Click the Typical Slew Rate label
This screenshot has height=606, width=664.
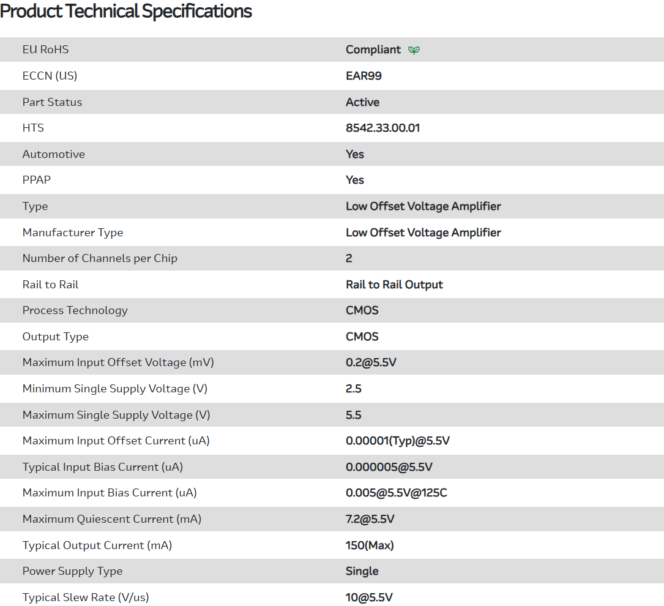[85, 597]
